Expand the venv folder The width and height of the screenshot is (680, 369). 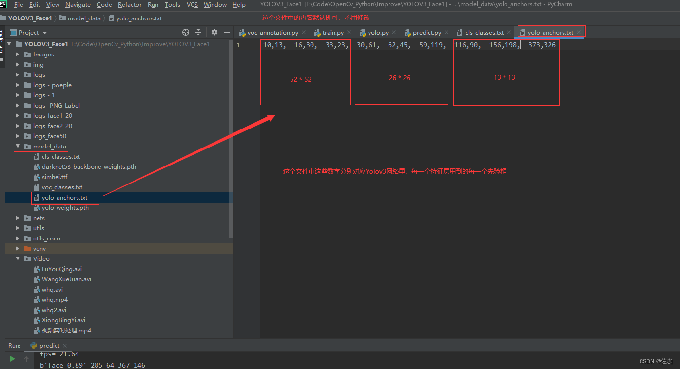(x=18, y=249)
